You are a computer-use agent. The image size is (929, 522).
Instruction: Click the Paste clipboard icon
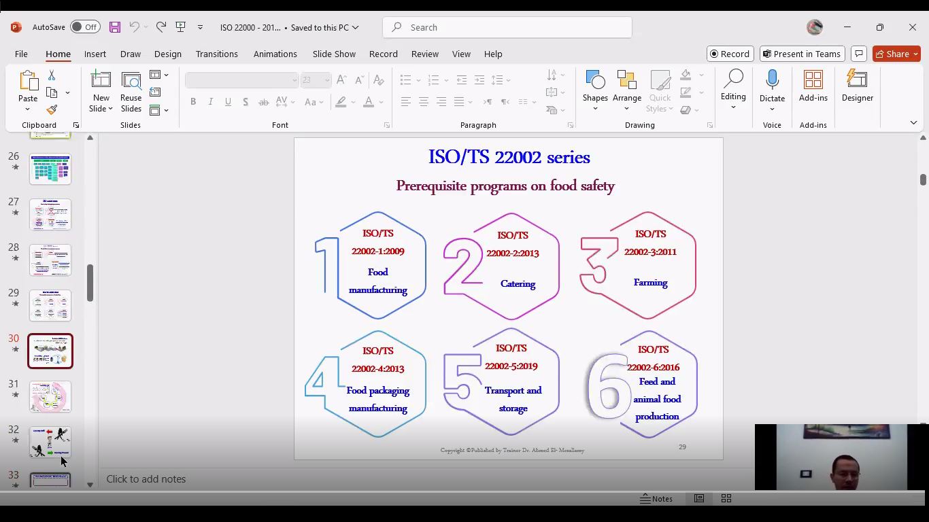tap(28, 82)
